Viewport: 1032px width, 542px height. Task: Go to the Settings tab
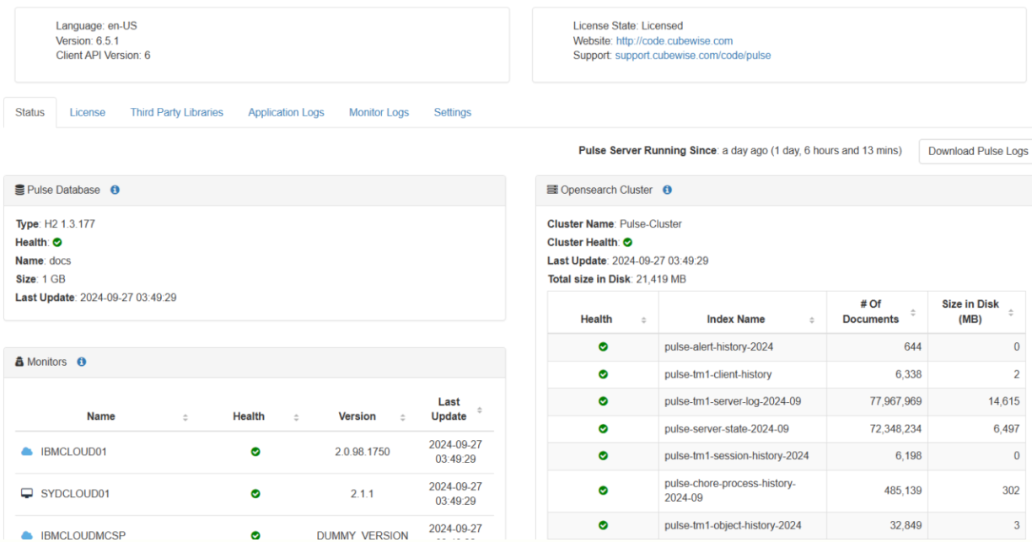point(453,113)
